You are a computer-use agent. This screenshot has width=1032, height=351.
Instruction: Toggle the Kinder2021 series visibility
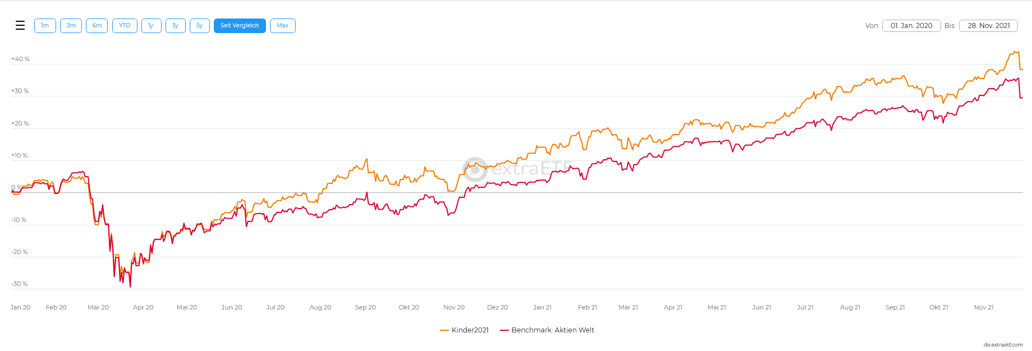(470, 330)
